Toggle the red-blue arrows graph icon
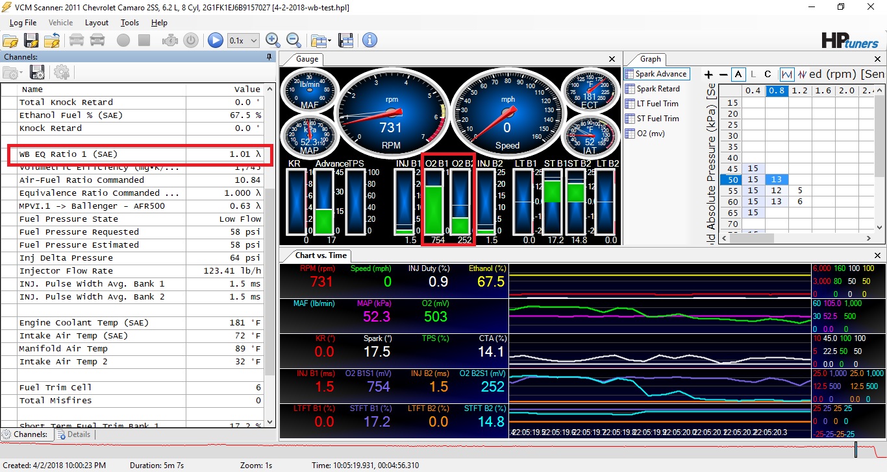 click(803, 75)
